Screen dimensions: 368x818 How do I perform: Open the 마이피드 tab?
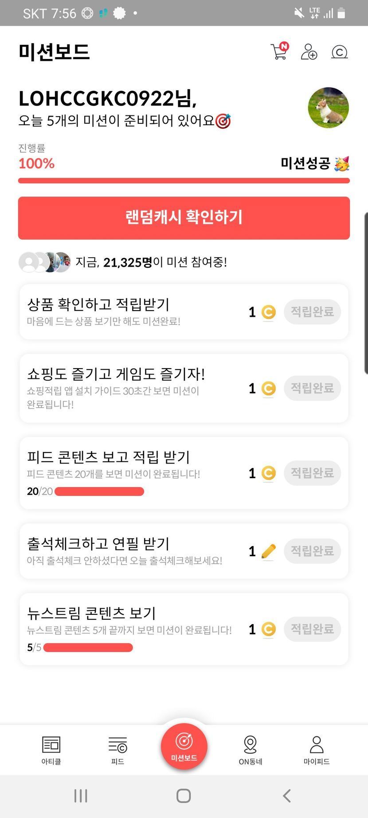pyautogui.click(x=317, y=750)
